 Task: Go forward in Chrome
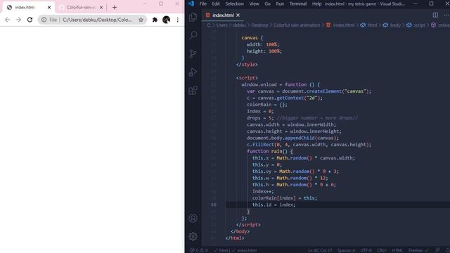(x=18, y=20)
